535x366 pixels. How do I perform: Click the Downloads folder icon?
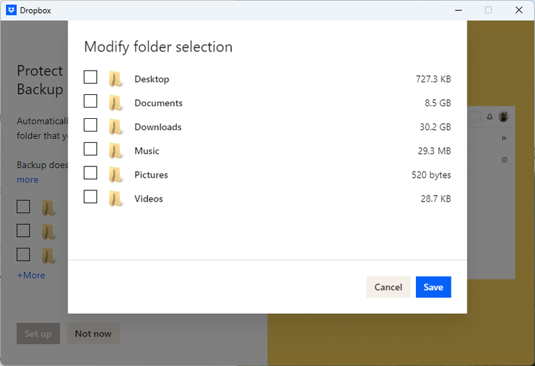(116, 127)
